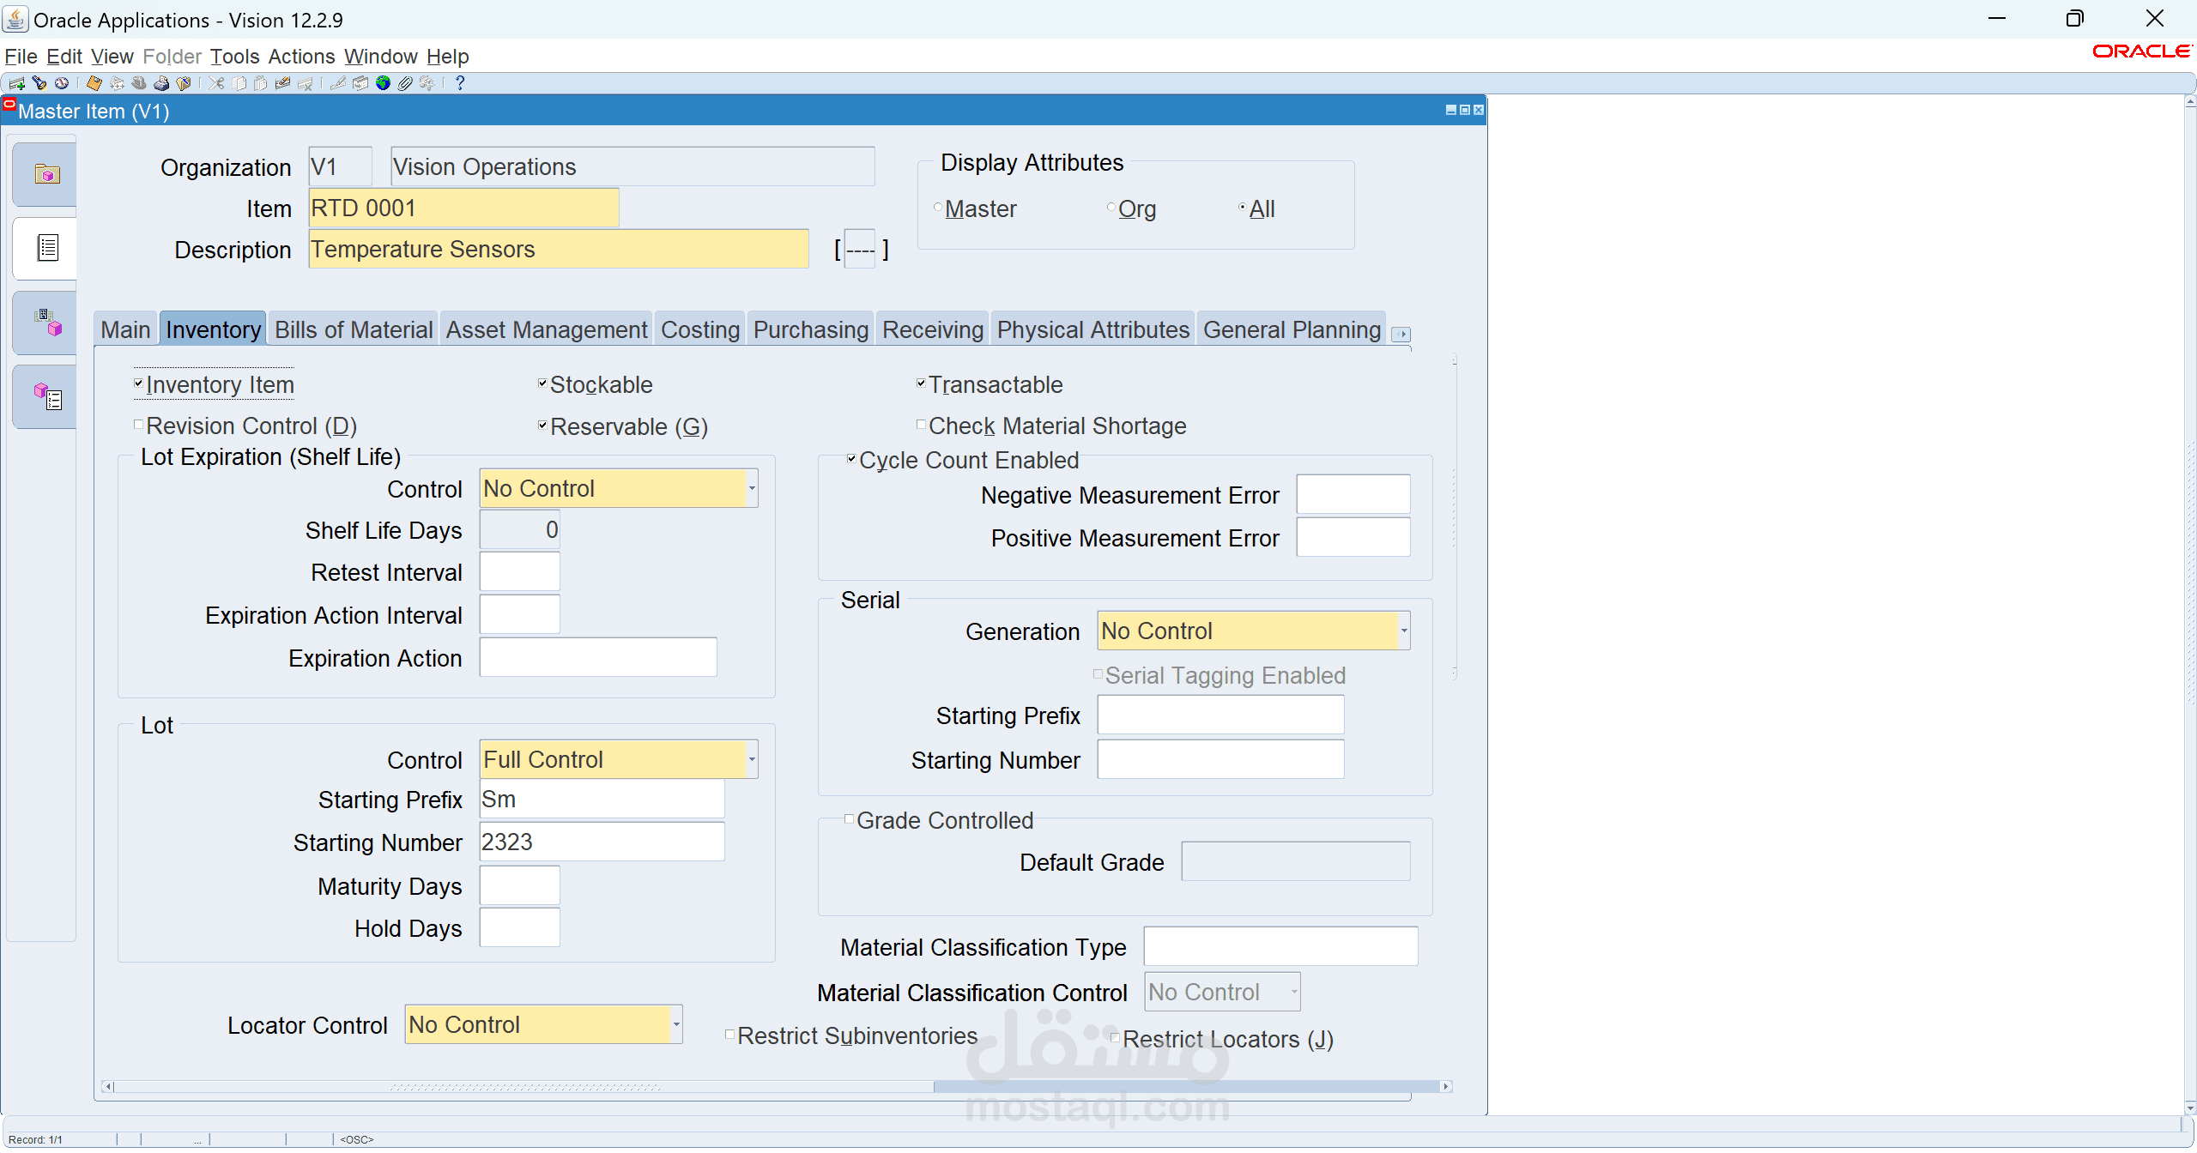The image size is (2197, 1153).
Task: Click the Paste clipboard icon
Action: pyautogui.click(x=260, y=83)
